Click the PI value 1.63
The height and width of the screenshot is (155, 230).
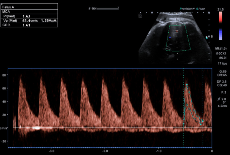click(x=26, y=16)
